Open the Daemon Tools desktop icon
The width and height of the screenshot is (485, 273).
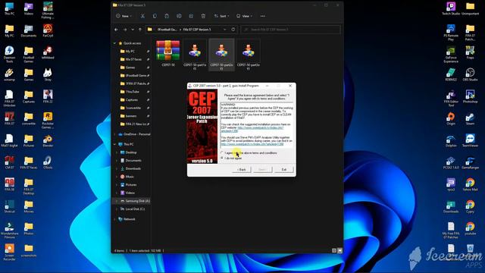point(9,55)
